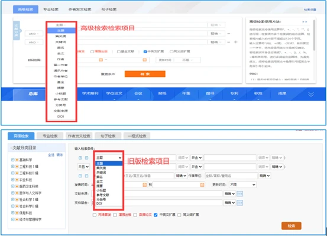The height and width of the screenshot is (236, 327).
Task: Open 精确 dropdown in 文献来源 row
Action: [x=229, y=194]
